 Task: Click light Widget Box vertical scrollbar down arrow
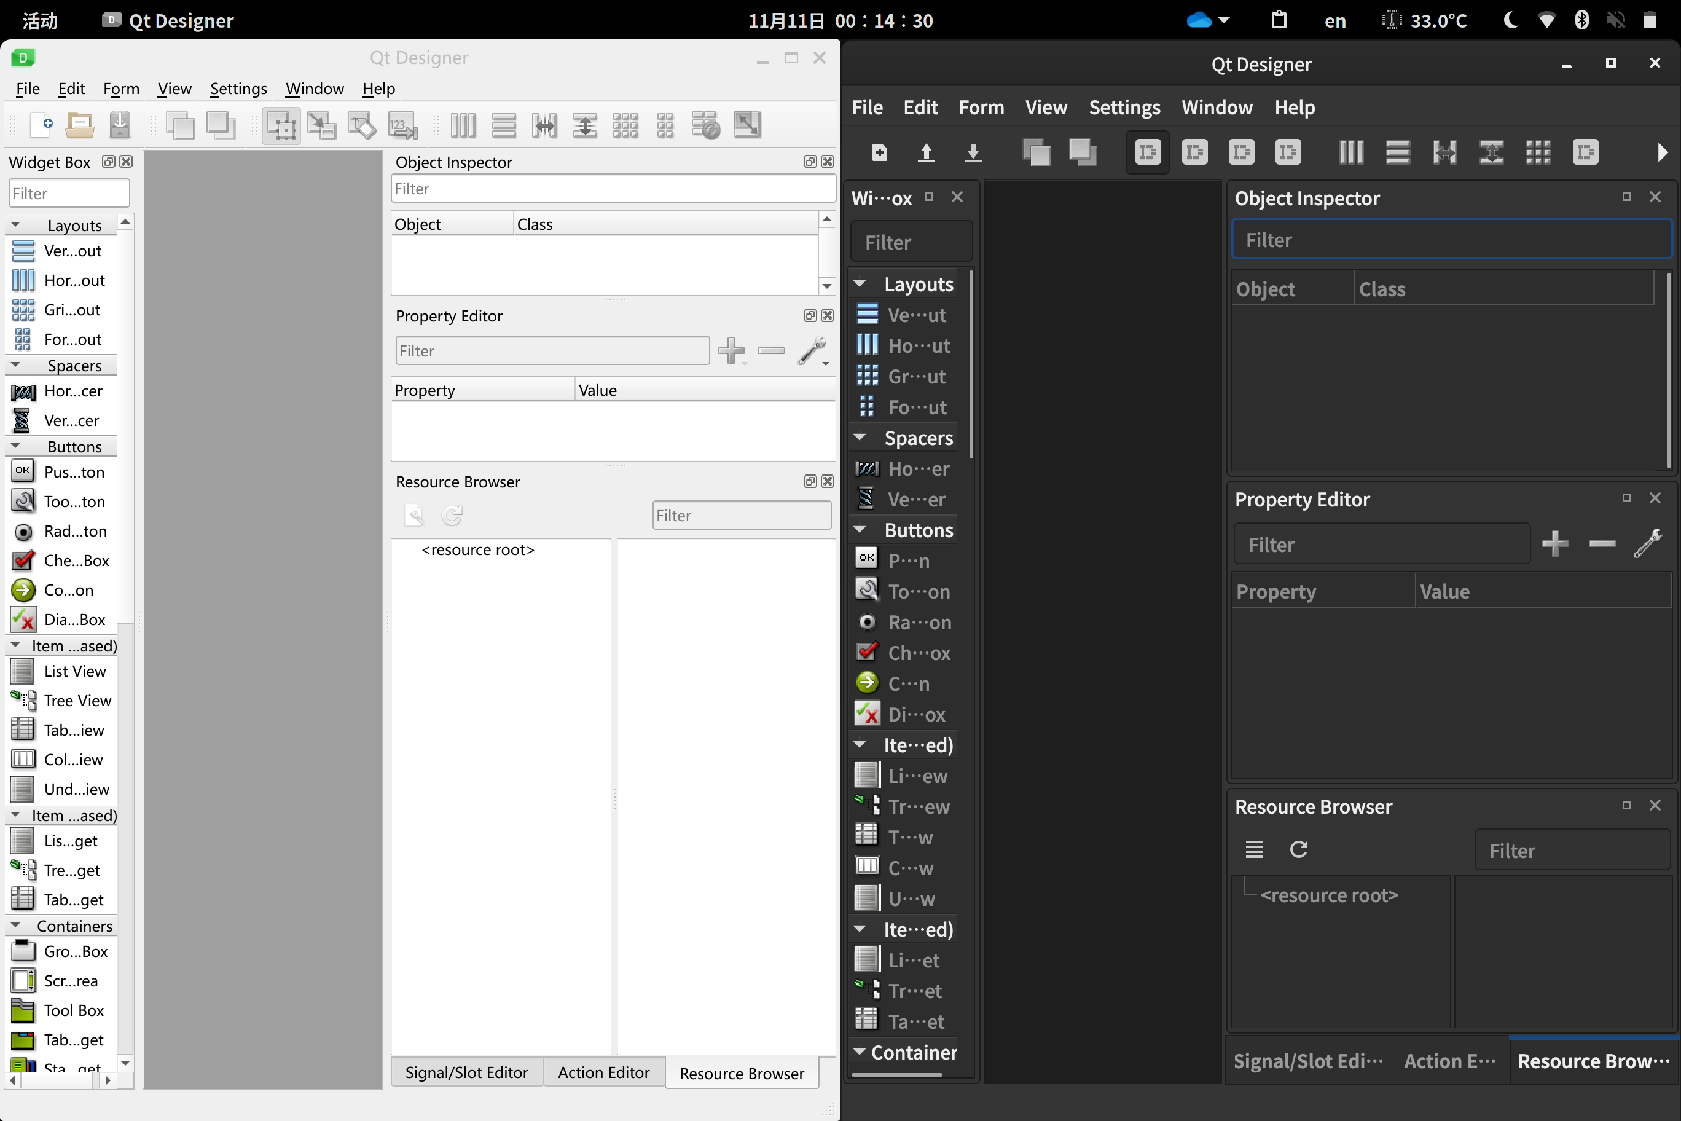click(x=126, y=1063)
